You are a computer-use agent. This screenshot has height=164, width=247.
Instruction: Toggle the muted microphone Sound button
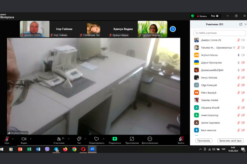pos(7,139)
